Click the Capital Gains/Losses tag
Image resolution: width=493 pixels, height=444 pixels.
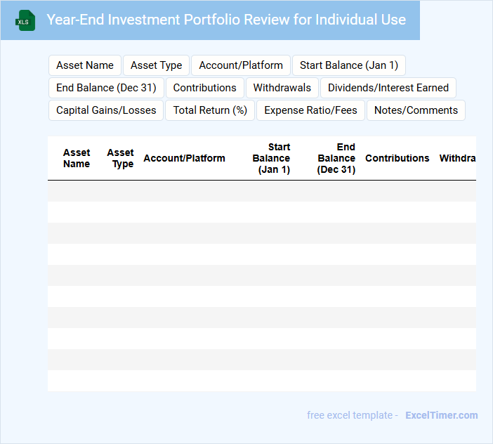pyautogui.click(x=106, y=110)
